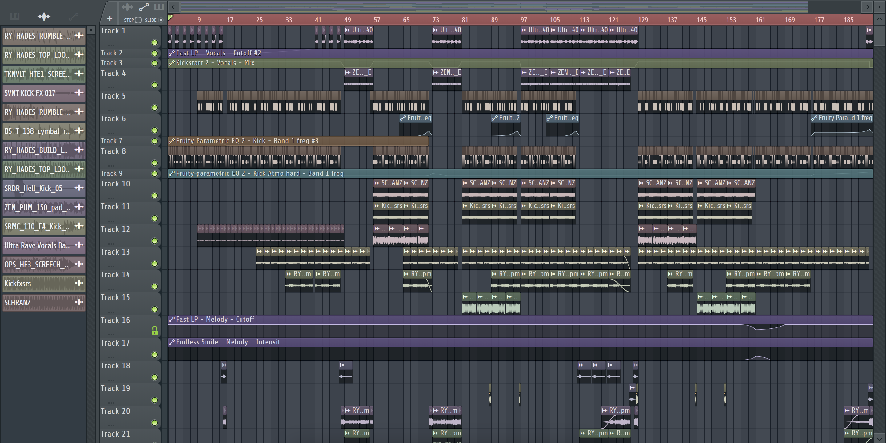Select the audio waveform tab in picker panel
Screen dimensions: 886x443
click(x=44, y=16)
